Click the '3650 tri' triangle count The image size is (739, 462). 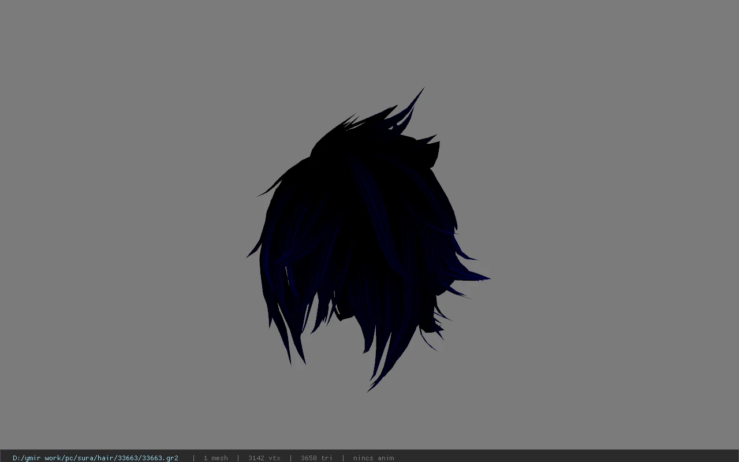point(316,458)
